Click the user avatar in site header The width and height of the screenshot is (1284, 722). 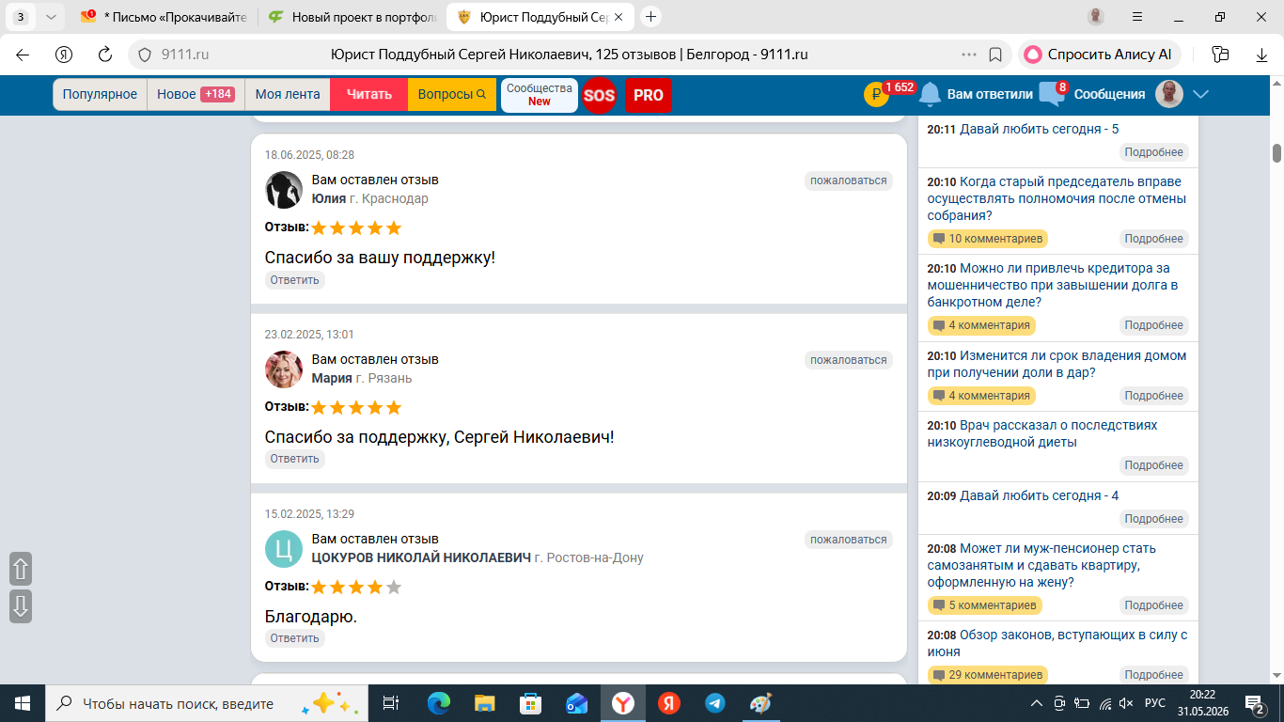coord(1168,94)
